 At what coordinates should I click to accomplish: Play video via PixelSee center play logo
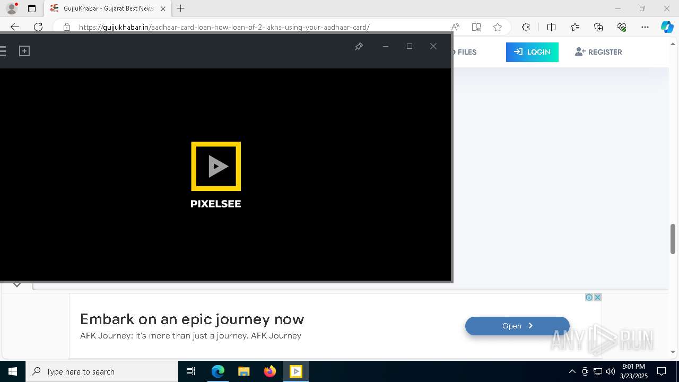(x=216, y=166)
